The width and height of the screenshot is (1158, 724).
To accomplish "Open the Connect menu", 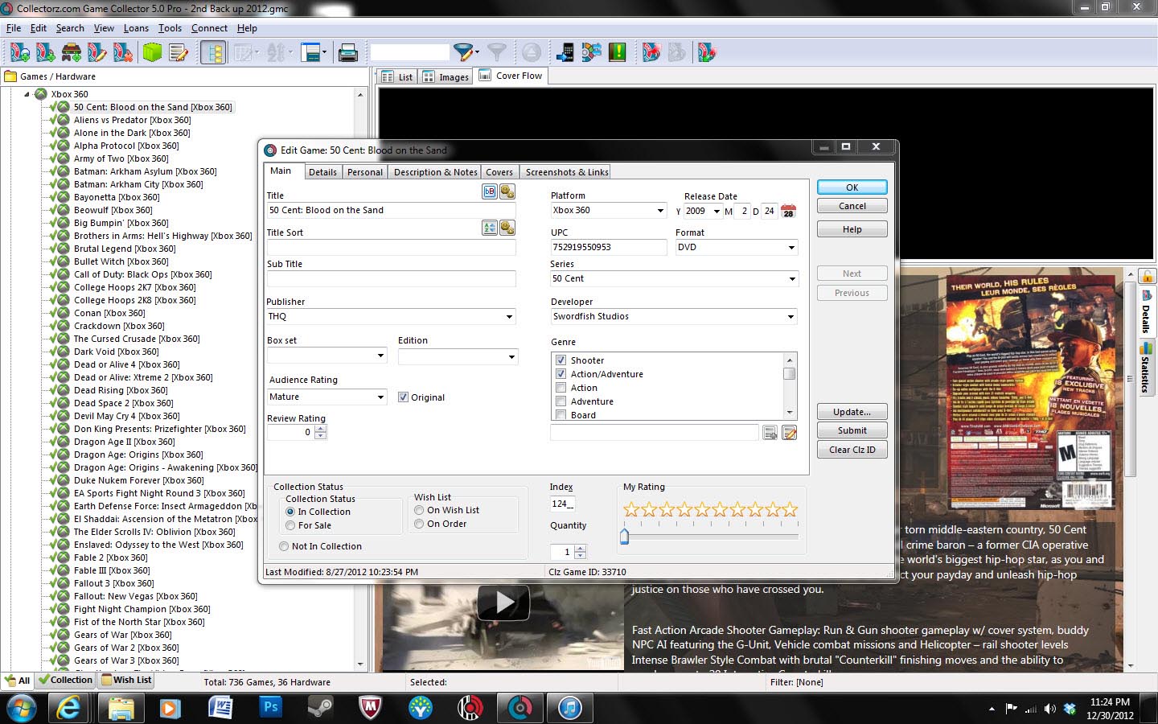I will pyautogui.click(x=209, y=28).
